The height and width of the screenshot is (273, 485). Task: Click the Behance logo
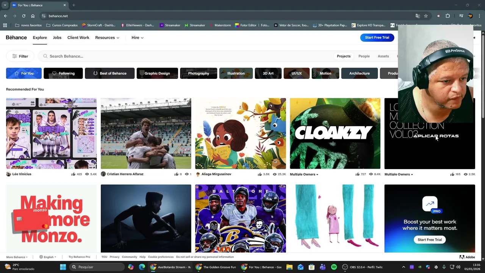[16, 38]
